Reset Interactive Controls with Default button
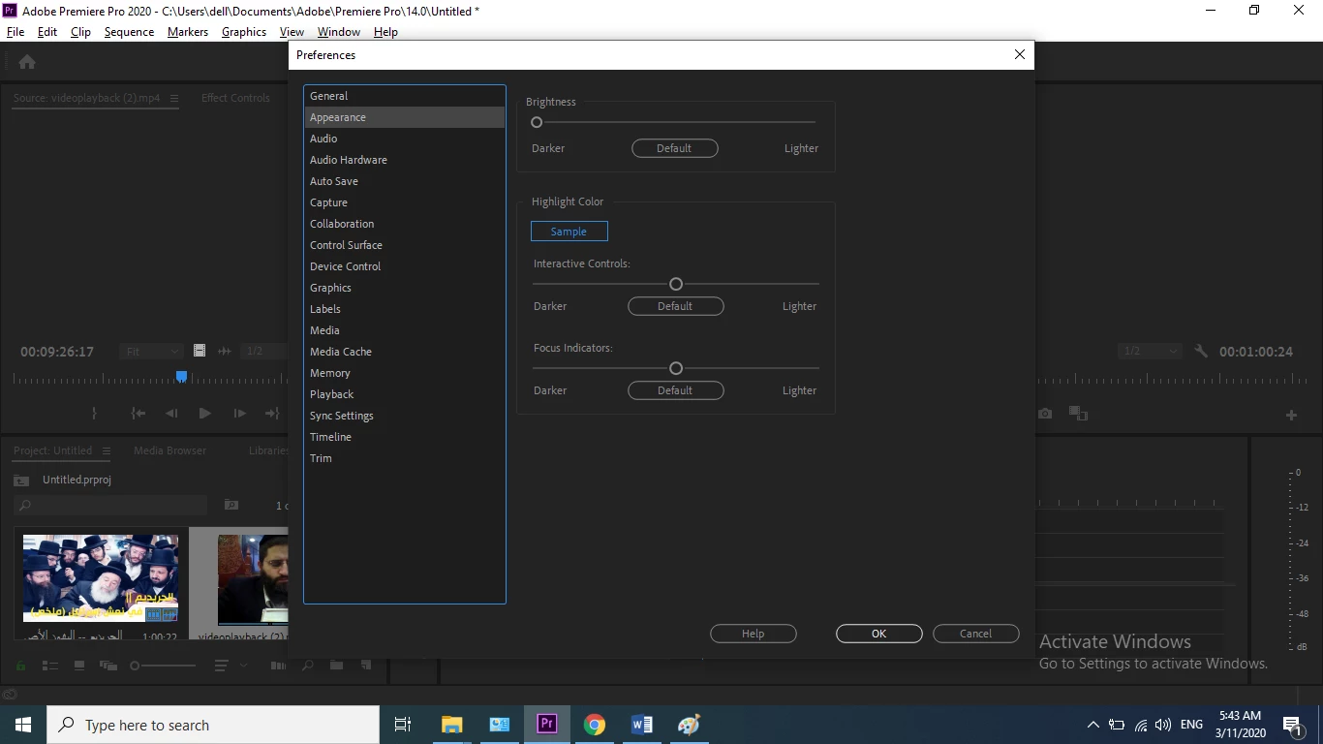This screenshot has width=1323, height=744. pos(676,306)
